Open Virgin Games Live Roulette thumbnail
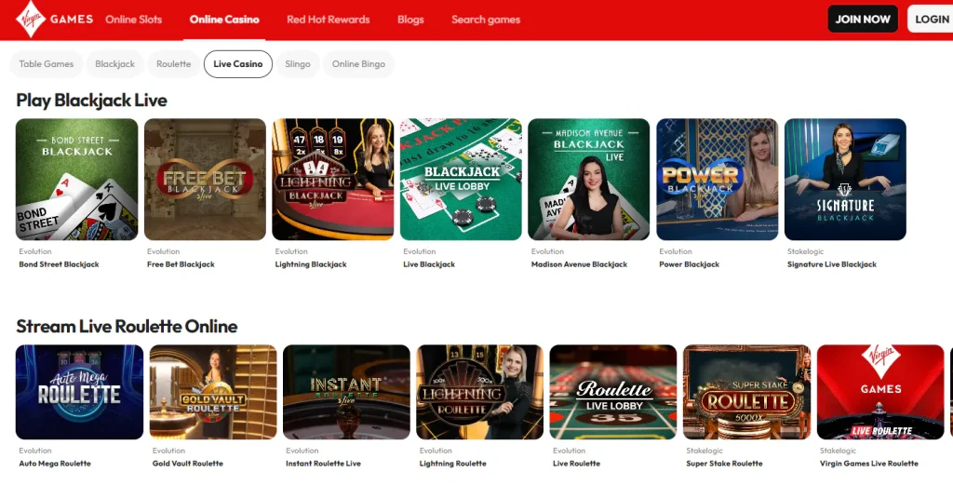The width and height of the screenshot is (953, 485). coord(880,392)
